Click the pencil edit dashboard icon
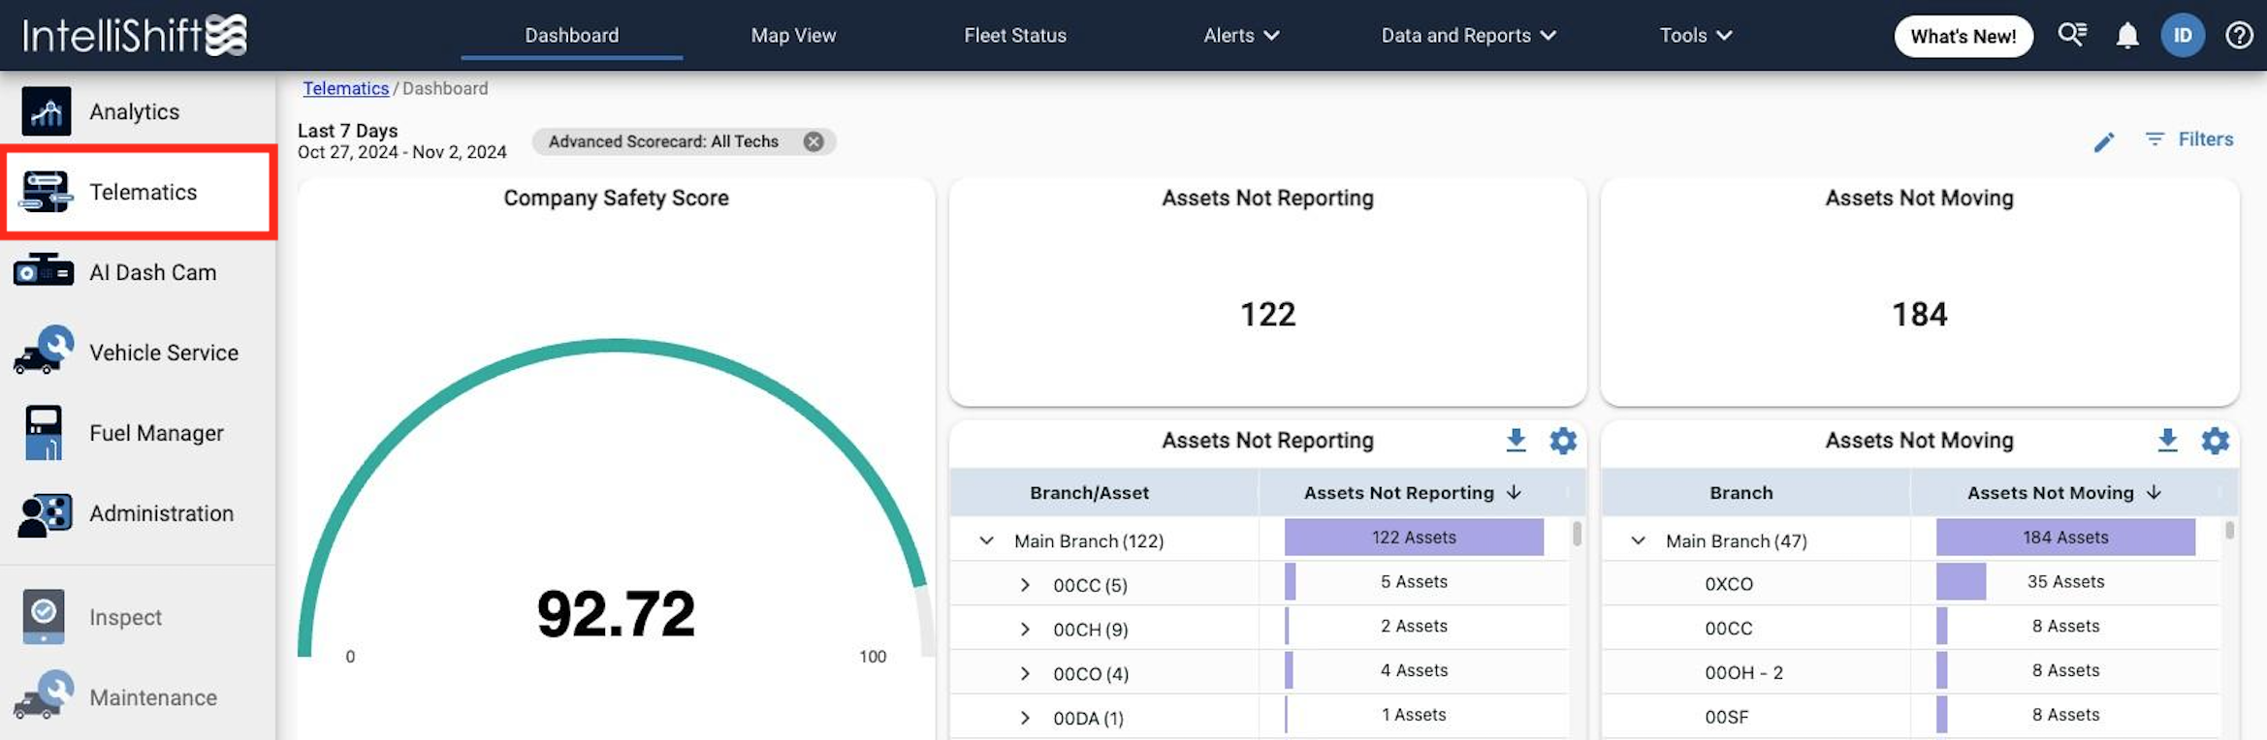Screen dimensions: 2267x740 pos(2103,142)
